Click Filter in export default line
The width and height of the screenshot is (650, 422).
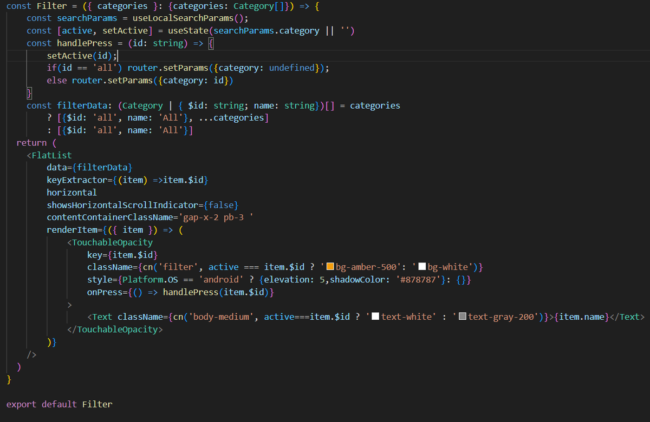tap(97, 404)
